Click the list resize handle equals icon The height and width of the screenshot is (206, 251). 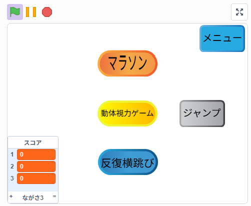(54, 196)
